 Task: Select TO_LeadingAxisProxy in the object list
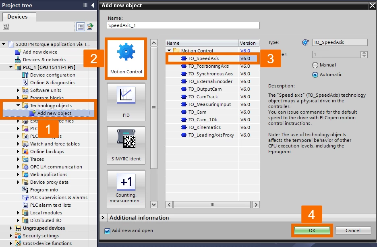(212, 135)
